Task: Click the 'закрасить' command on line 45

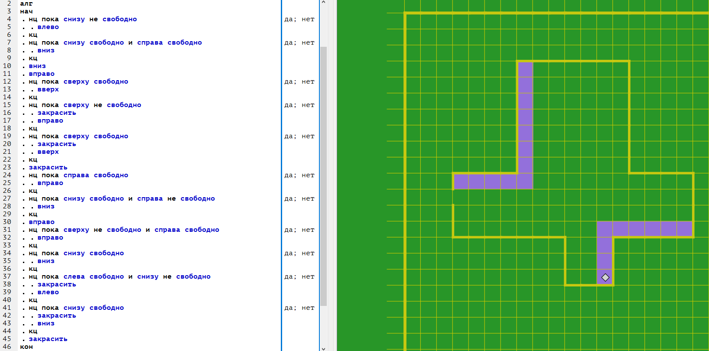Action: click(48, 339)
